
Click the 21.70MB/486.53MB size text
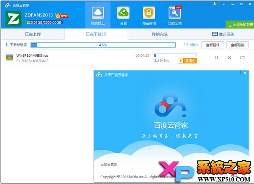(33, 61)
